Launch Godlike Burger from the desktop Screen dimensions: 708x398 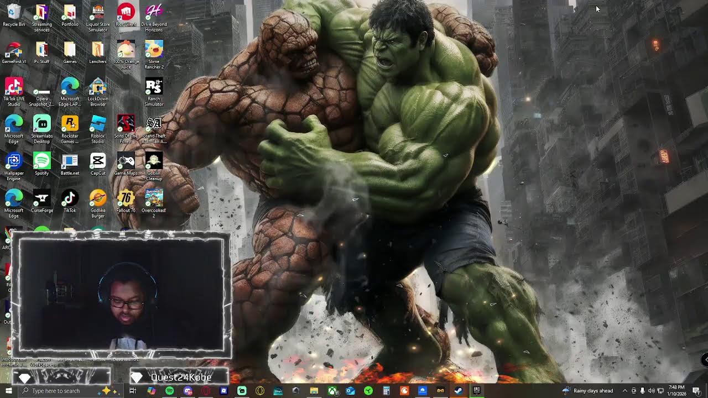[98, 204]
